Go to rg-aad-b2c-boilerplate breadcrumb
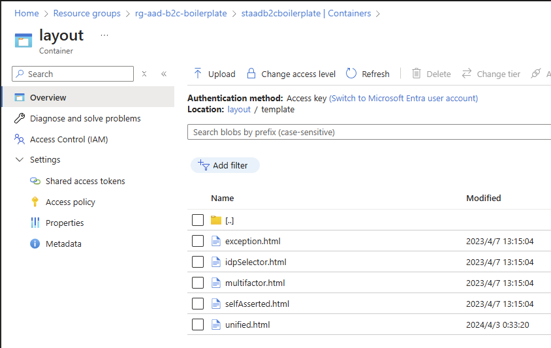Image resolution: width=551 pixels, height=348 pixels. (181, 13)
